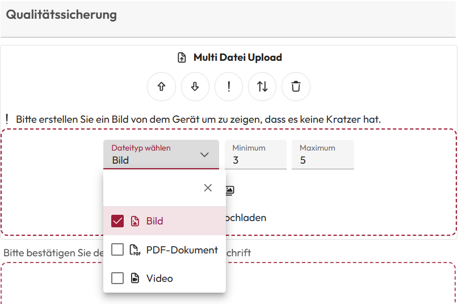
Task: Click the move up arrow button
Action: 161,87
